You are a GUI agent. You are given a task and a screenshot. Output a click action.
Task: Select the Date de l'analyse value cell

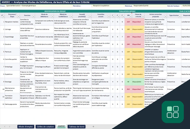(186, 6)
